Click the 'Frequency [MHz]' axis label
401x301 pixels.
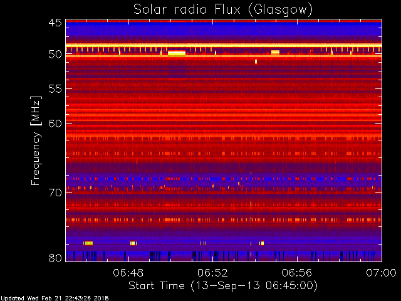(36, 140)
